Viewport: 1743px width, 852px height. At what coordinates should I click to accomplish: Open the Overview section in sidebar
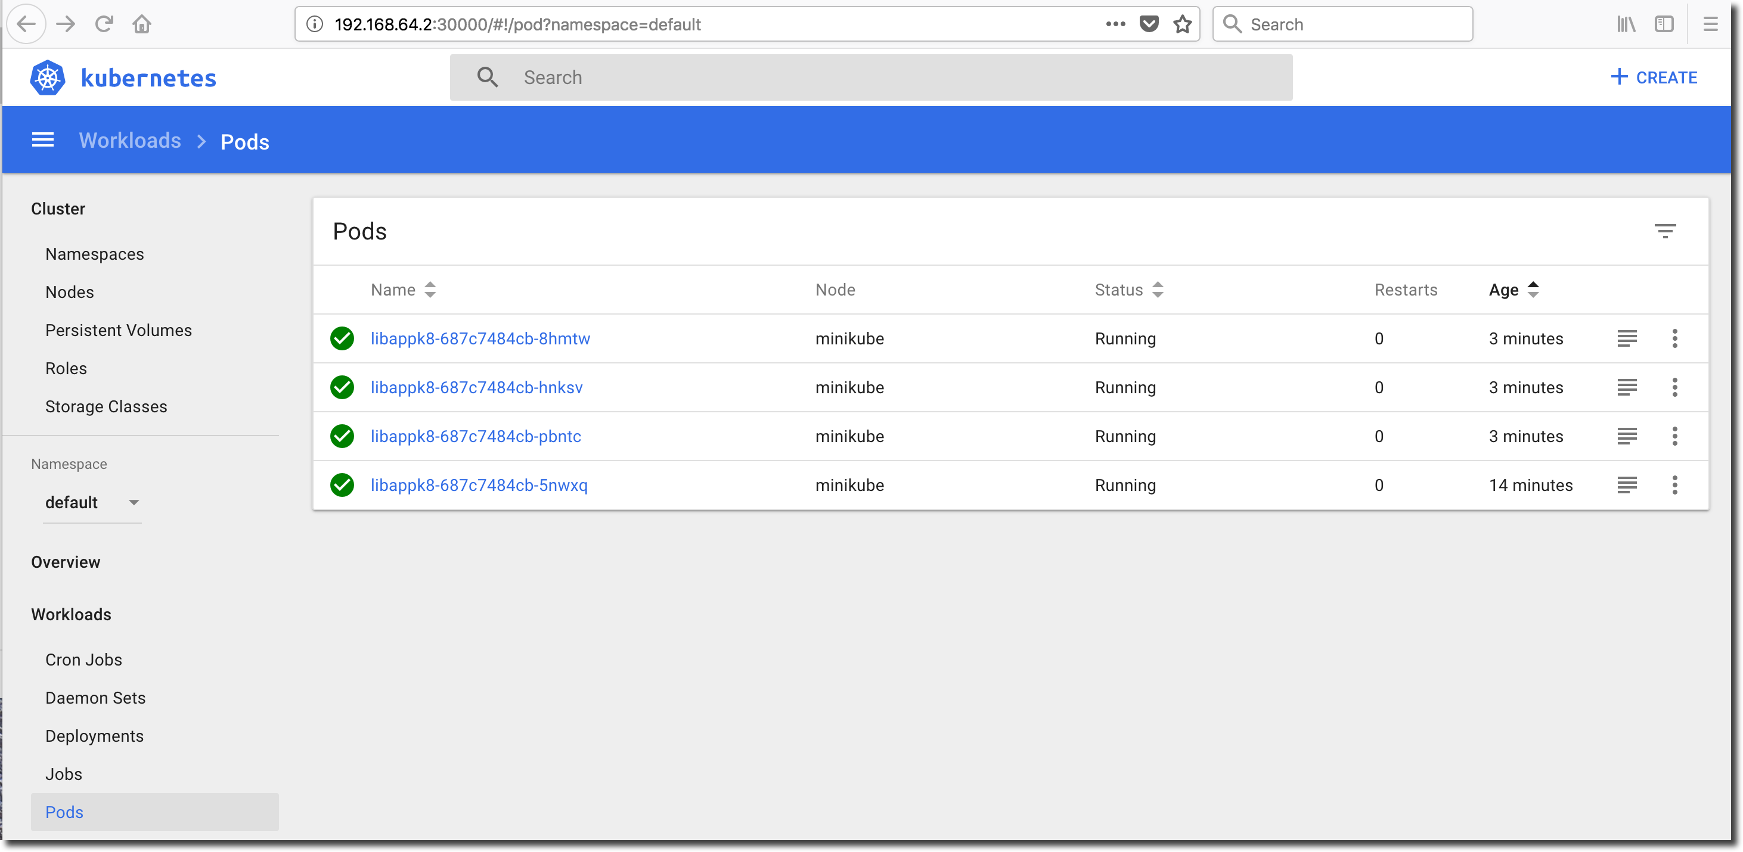(x=65, y=562)
